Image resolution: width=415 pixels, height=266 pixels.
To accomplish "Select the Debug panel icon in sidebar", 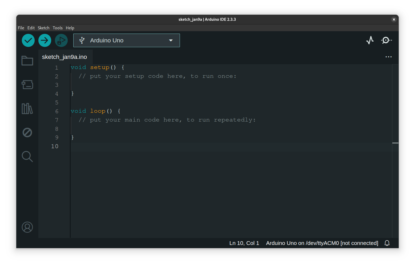I will click(x=27, y=132).
